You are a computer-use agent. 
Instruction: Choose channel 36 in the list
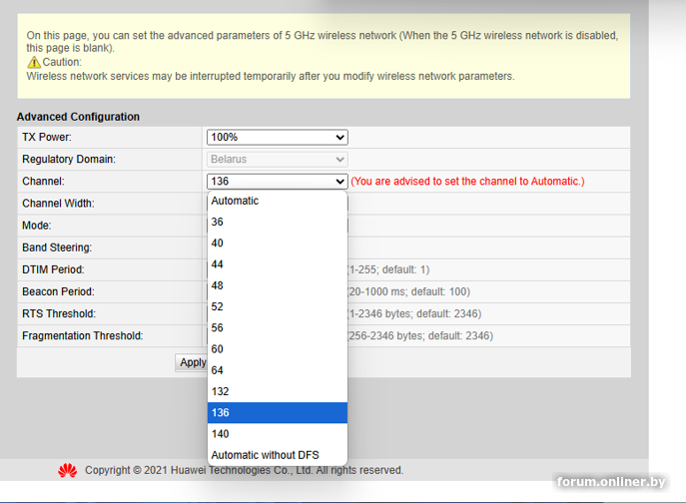pos(277,222)
